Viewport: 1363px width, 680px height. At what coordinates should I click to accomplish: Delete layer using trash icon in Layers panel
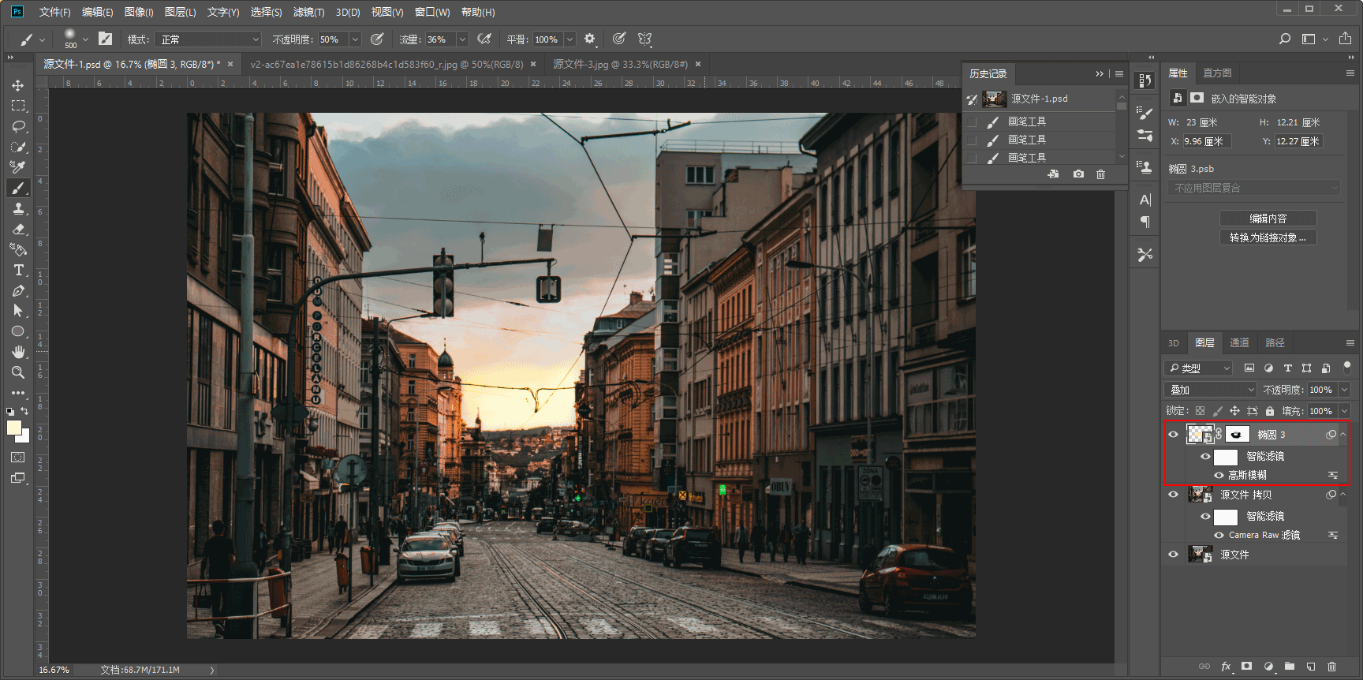click(1332, 667)
